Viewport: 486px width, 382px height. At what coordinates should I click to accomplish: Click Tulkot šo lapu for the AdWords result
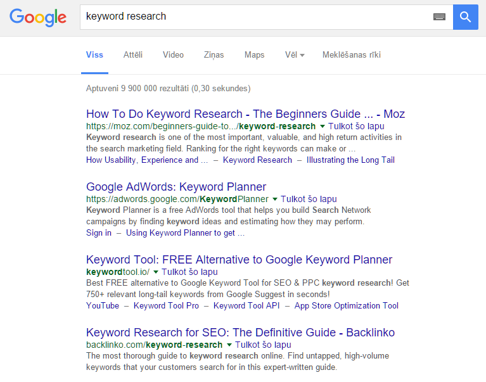[309, 199]
